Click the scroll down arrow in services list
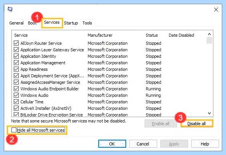 (209, 113)
